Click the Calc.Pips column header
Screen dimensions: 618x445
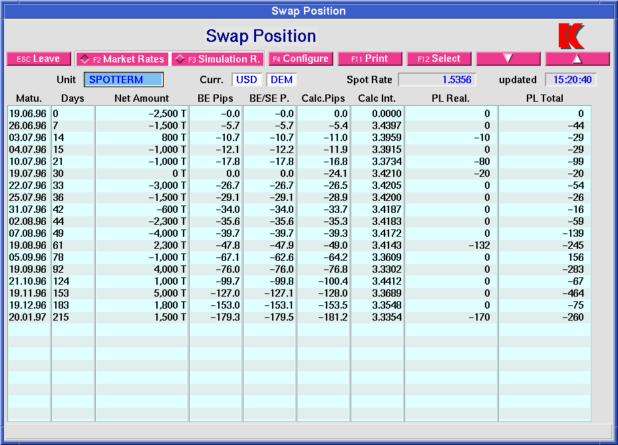click(x=323, y=98)
